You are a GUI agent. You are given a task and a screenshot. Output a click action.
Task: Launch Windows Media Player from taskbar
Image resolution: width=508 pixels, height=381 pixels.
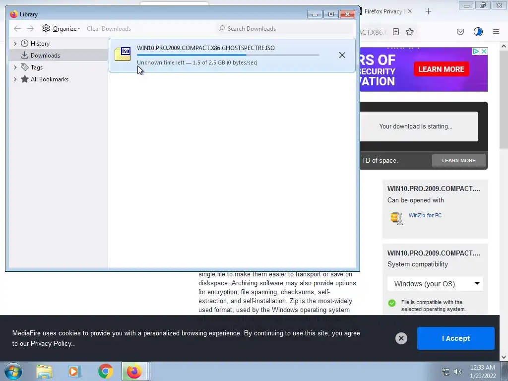[74, 372]
